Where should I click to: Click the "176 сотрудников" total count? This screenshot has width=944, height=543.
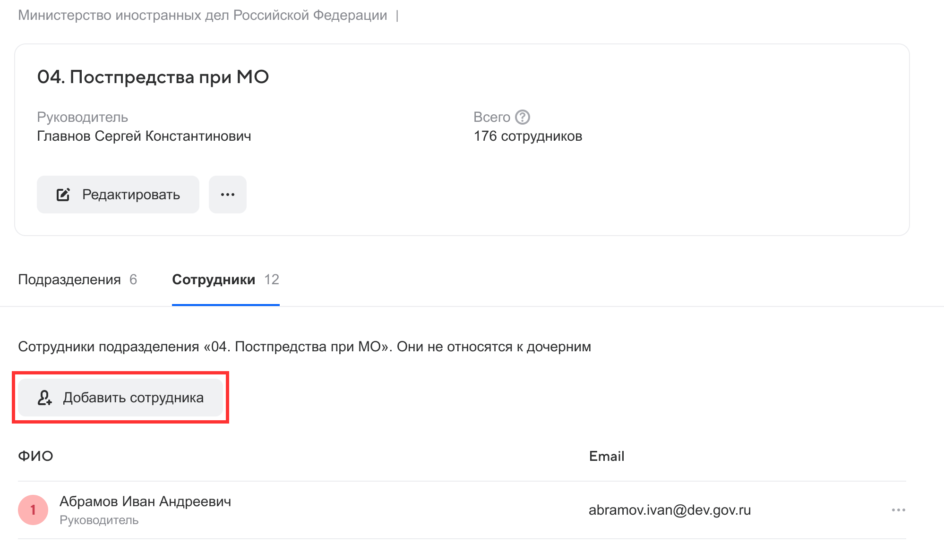click(x=528, y=136)
